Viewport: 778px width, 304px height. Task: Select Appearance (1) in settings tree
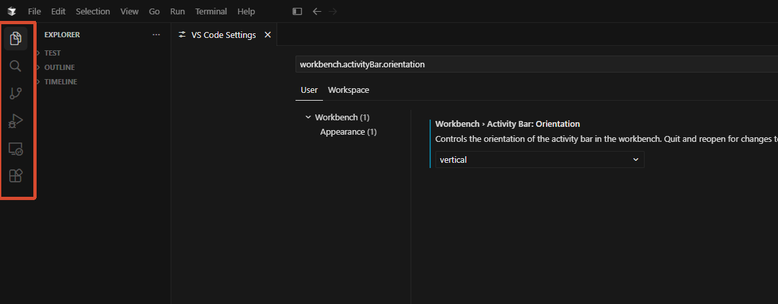pyautogui.click(x=348, y=132)
